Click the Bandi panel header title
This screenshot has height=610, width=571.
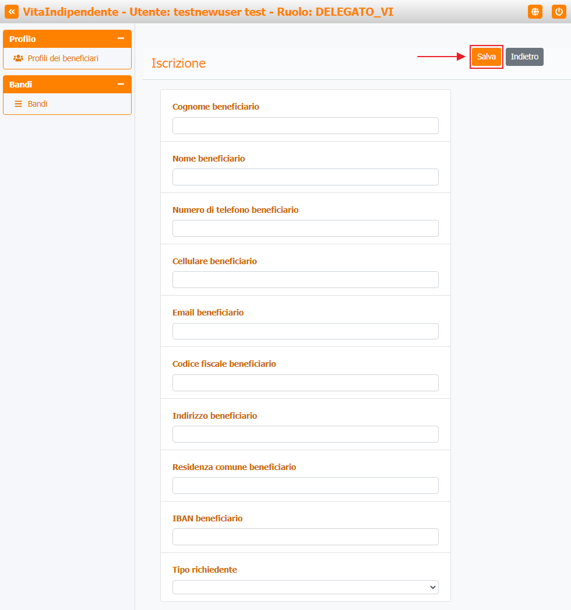20,85
